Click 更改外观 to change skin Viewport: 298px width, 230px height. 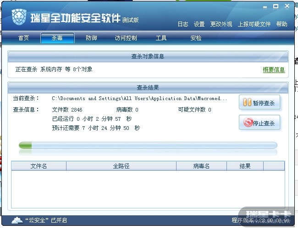[221, 24]
